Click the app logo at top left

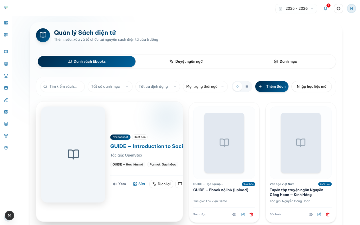[6, 8]
